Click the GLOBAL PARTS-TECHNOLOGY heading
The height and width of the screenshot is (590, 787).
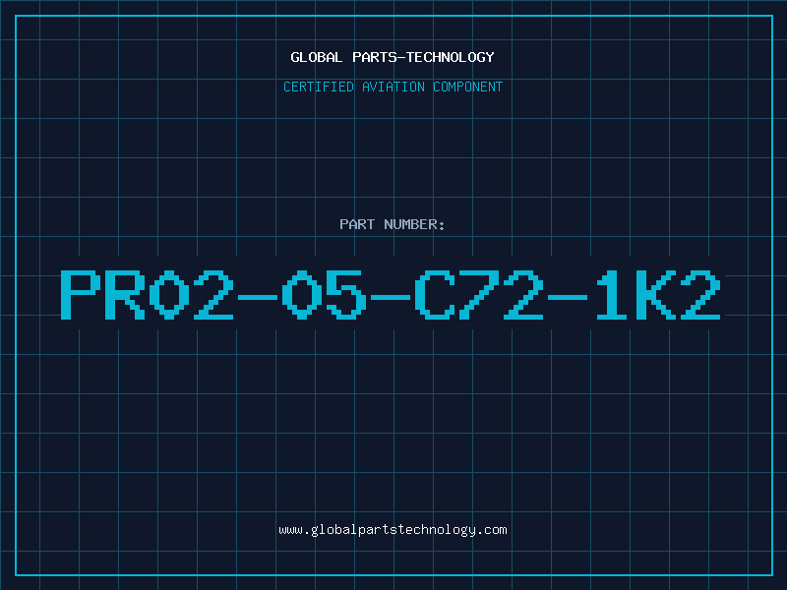(393, 57)
